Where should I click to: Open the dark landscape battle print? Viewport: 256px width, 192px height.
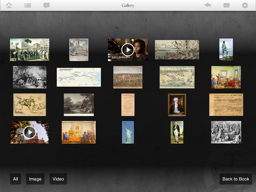point(79,105)
